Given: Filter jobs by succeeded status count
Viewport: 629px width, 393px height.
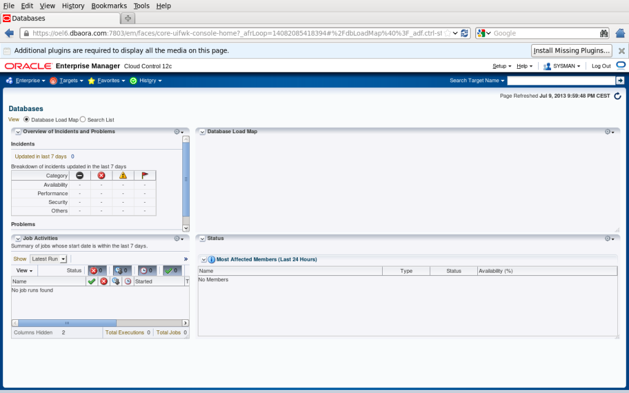Looking at the screenshot, I should coord(172,271).
